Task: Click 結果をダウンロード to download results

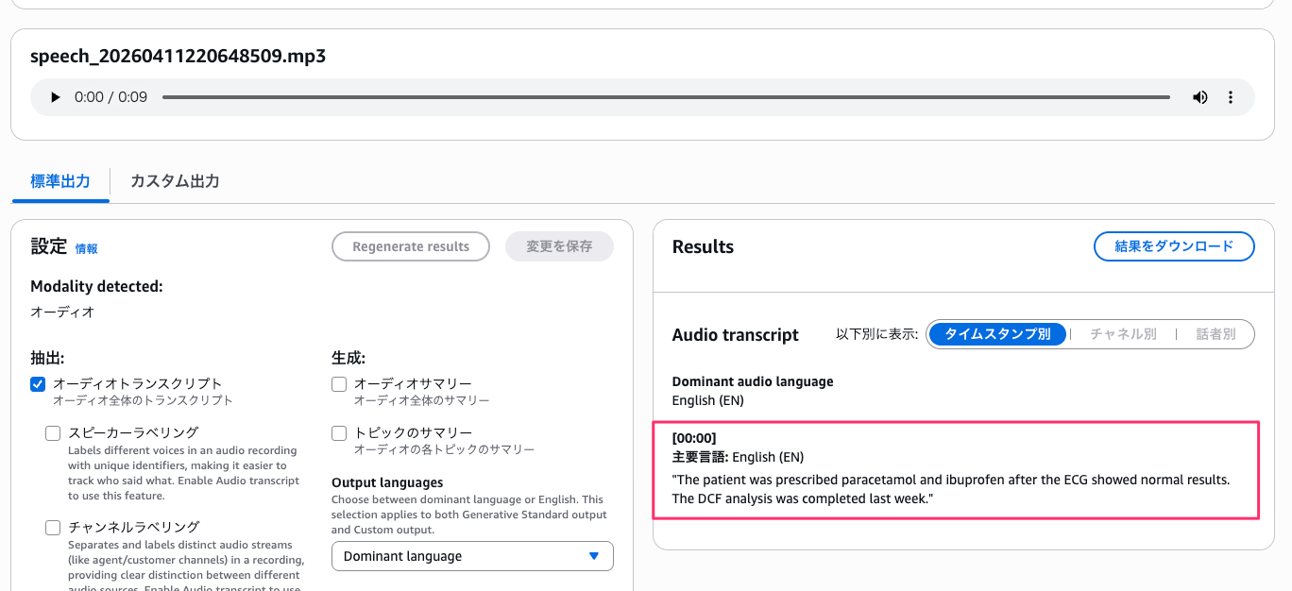Action: click(1174, 246)
